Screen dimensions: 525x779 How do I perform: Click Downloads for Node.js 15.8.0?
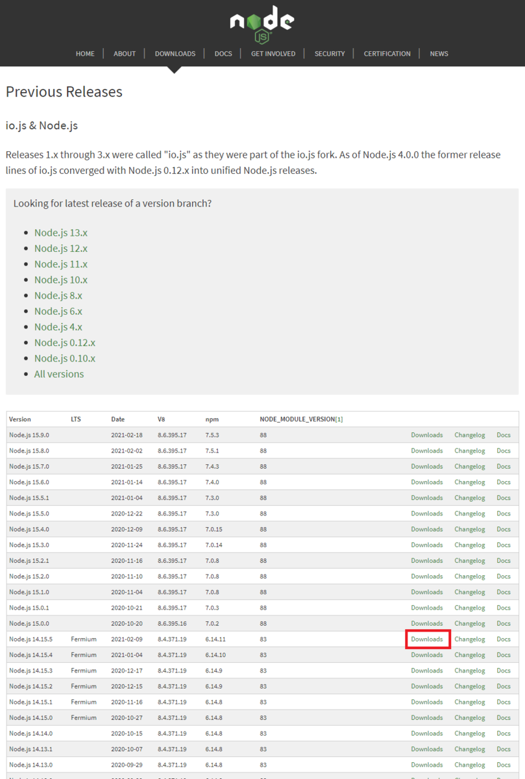coord(427,451)
